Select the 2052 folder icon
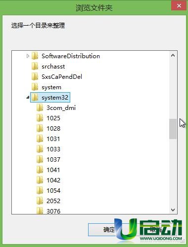This screenshot has height=247, width=188. tap(40, 201)
